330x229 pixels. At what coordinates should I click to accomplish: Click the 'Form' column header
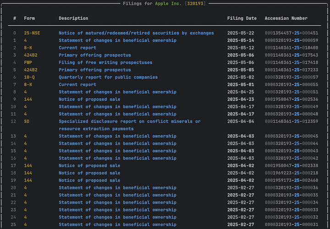click(x=29, y=18)
